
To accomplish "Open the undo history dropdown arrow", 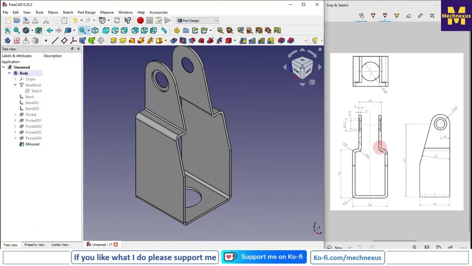I will coord(81,20).
